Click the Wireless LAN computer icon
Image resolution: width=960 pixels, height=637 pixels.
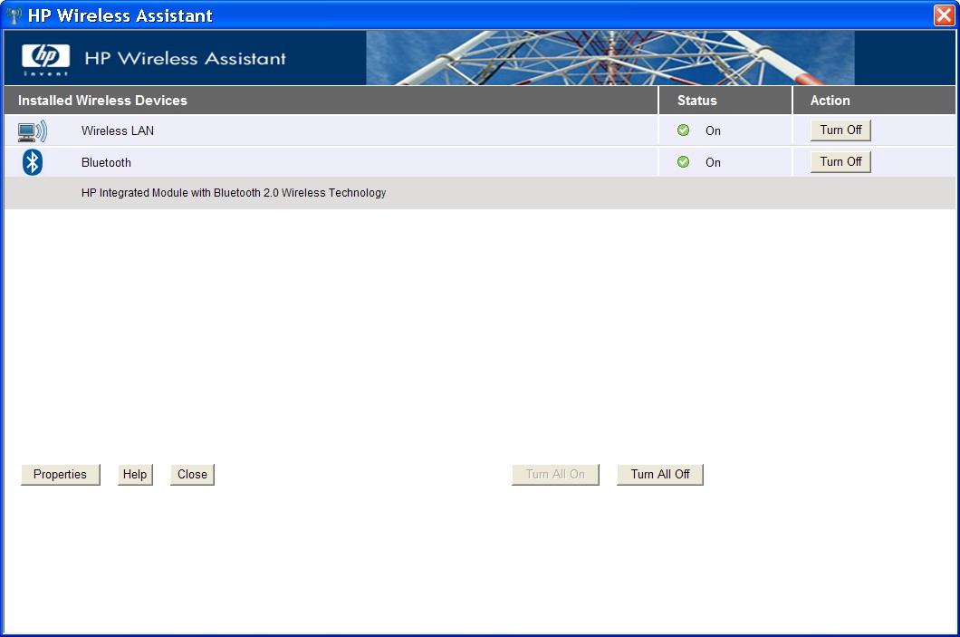pos(32,131)
